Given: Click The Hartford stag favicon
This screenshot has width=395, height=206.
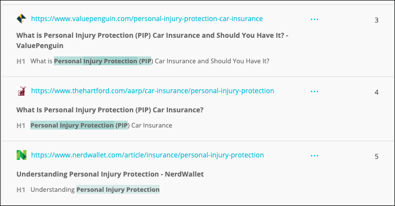Looking at the screenshot, I should point(21,91).
